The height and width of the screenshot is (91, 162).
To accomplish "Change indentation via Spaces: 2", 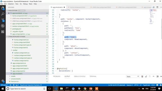I will tap(130, 85).
